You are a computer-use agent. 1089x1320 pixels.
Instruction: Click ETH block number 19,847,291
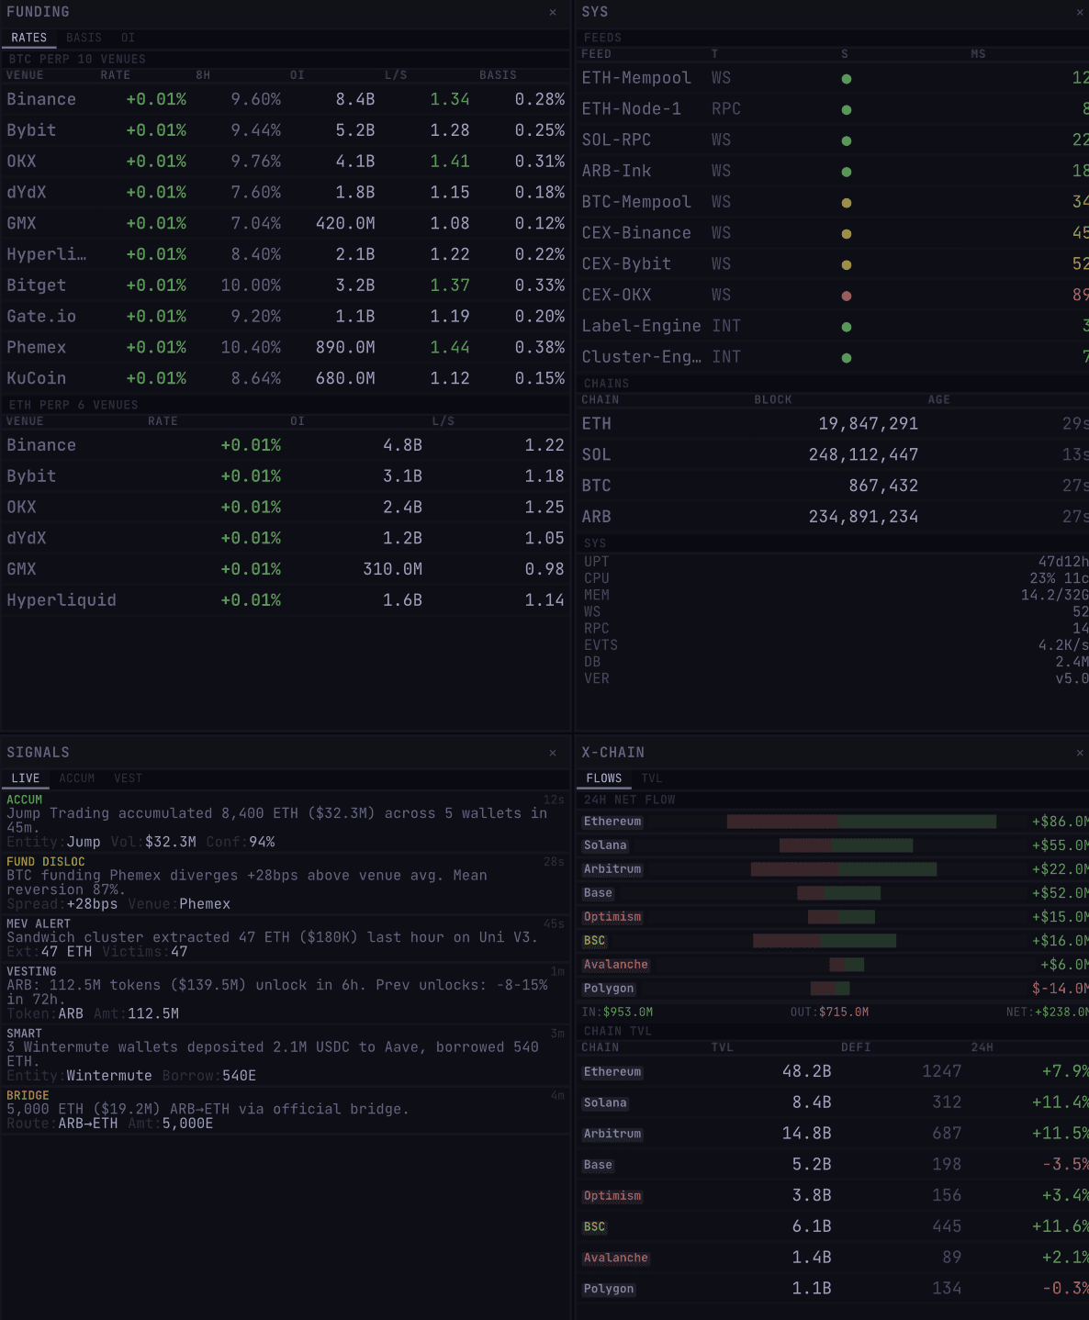[868, 424]
